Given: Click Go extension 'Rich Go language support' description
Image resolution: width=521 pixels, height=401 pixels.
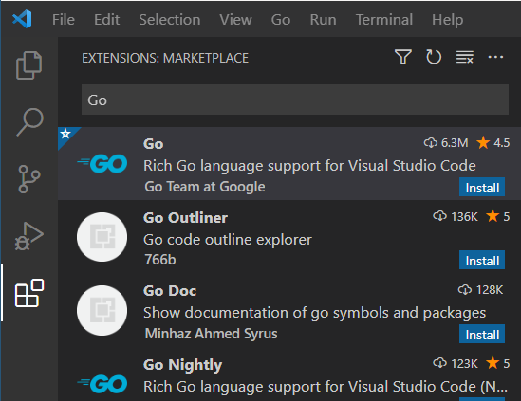Looking at the screenshot, I should pyautogui.click(x=309, y=166).
